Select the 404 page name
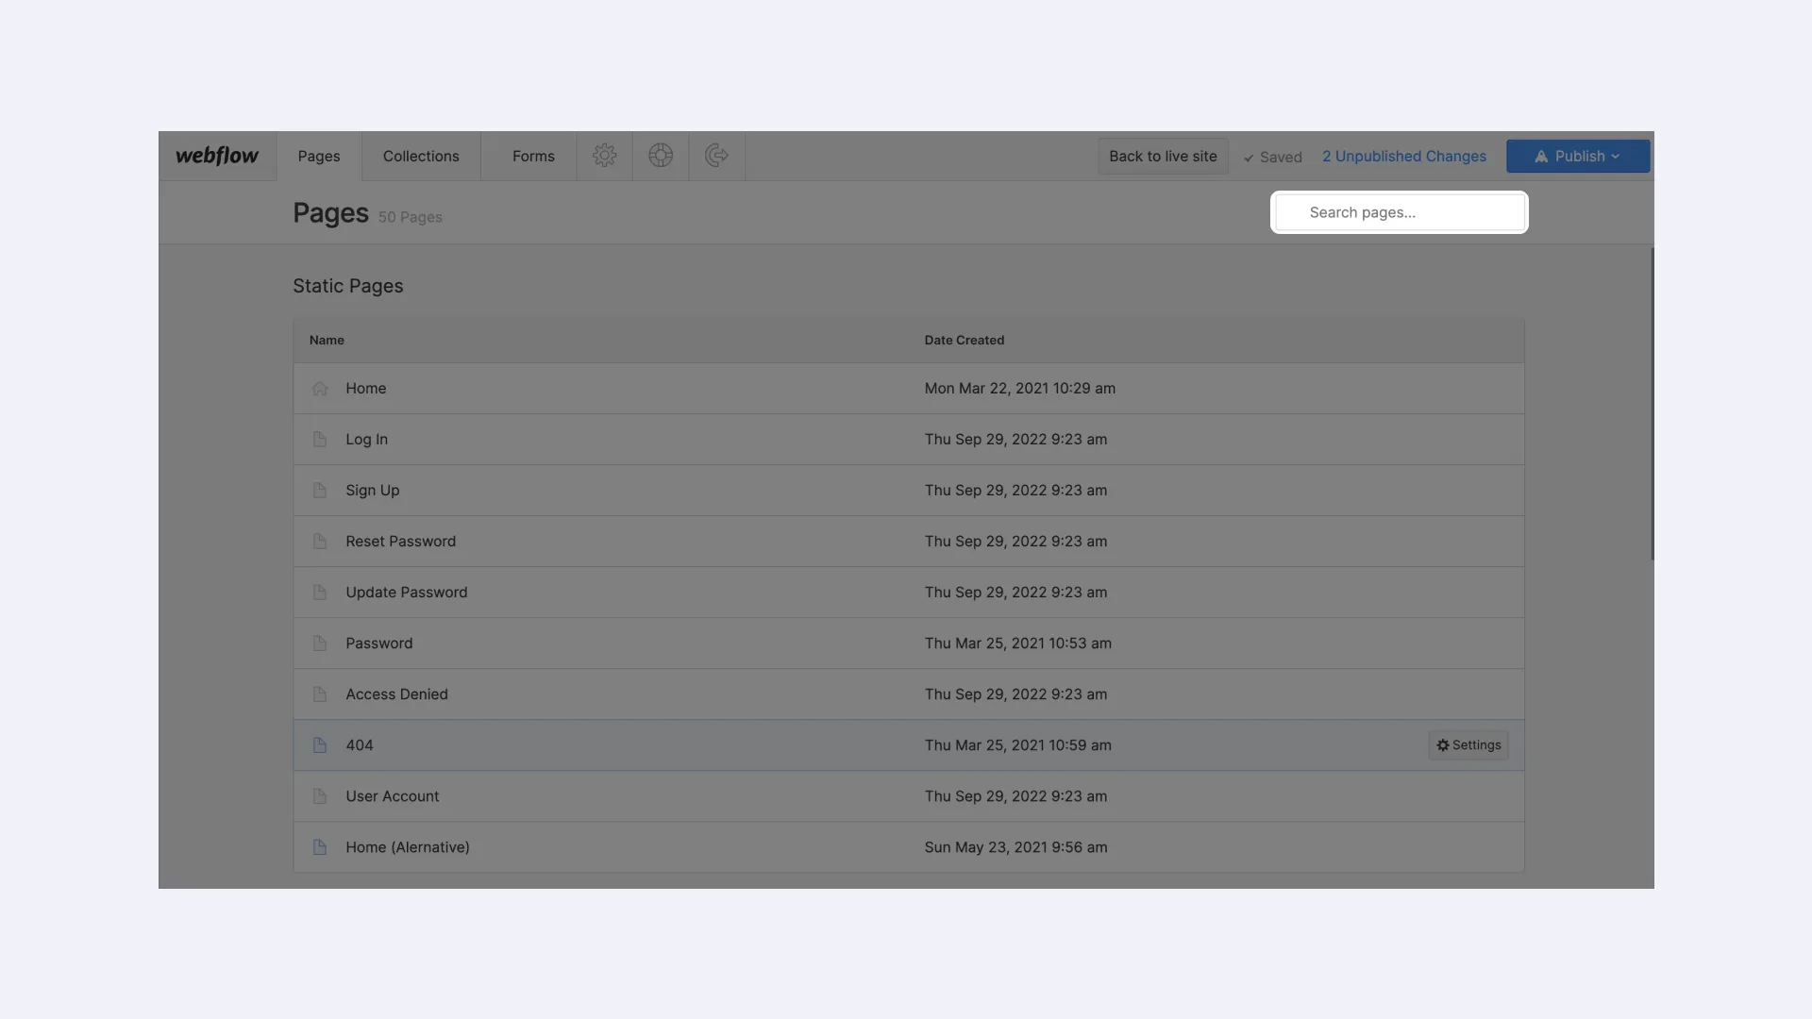1812x1019 pixels. point(360,745)
